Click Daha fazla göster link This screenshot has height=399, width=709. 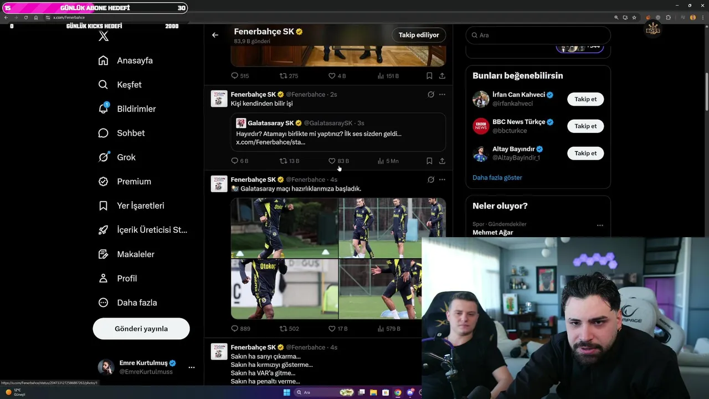(x=497, y=178)
